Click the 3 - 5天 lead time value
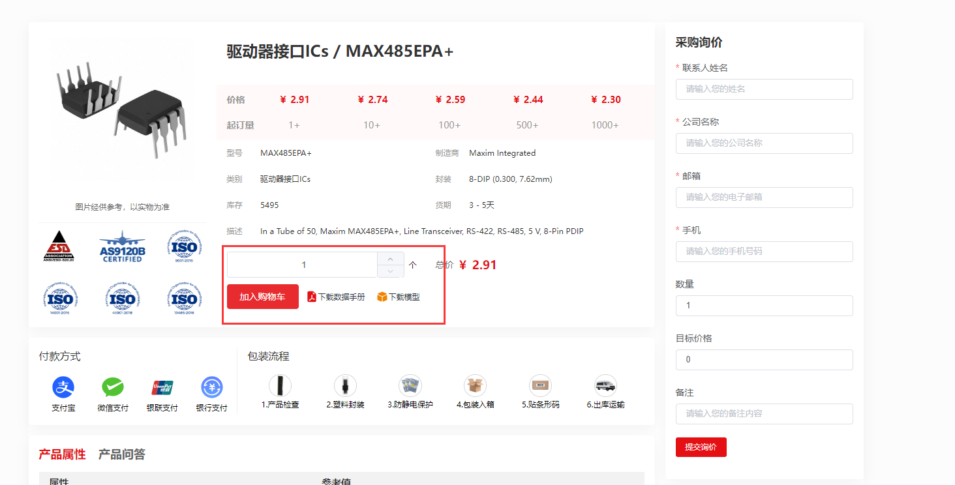Viewport: 955px width, 485px height. pos(481,205)
